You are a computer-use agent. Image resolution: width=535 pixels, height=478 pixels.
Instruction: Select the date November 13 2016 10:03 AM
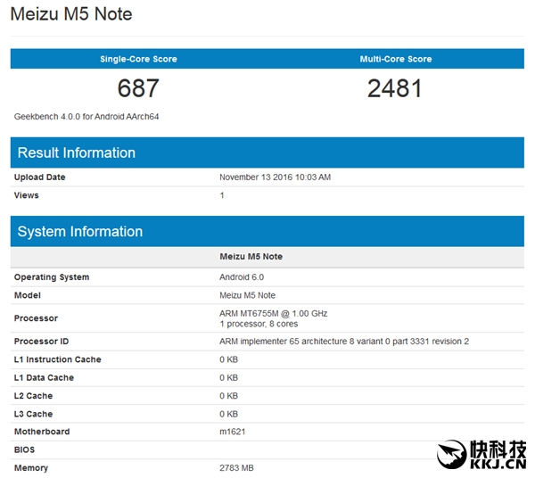pyautogui.click(x=275, y=177)
